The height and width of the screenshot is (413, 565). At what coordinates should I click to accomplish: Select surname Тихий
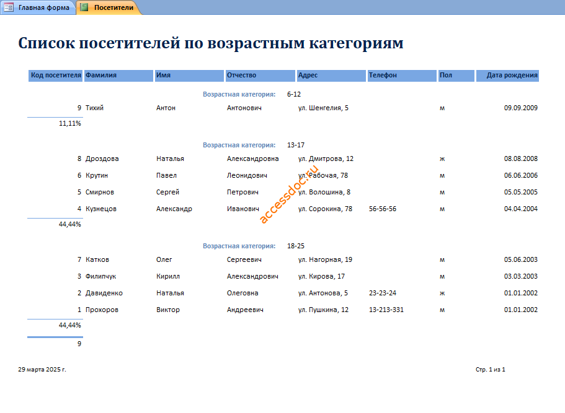click(x=94, y=108)
